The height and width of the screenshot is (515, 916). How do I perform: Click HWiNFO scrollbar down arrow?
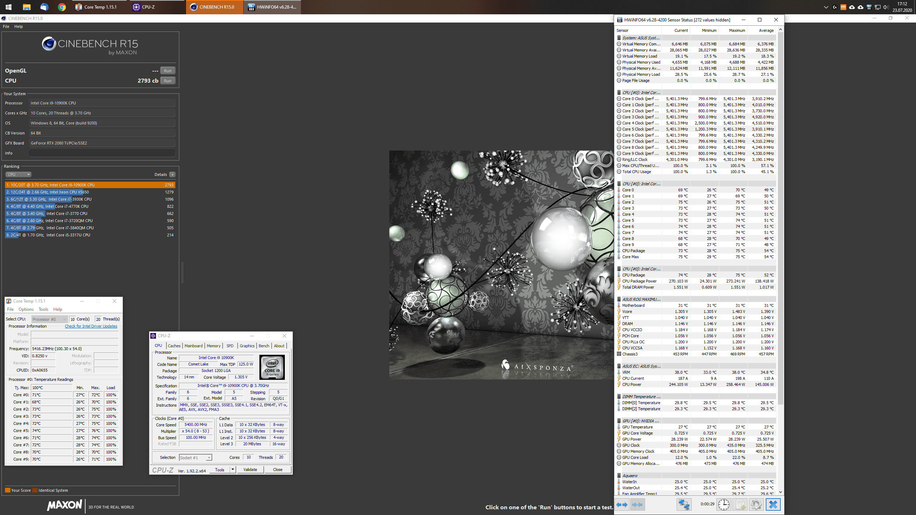pyautogui.click(x=780, y=492)
